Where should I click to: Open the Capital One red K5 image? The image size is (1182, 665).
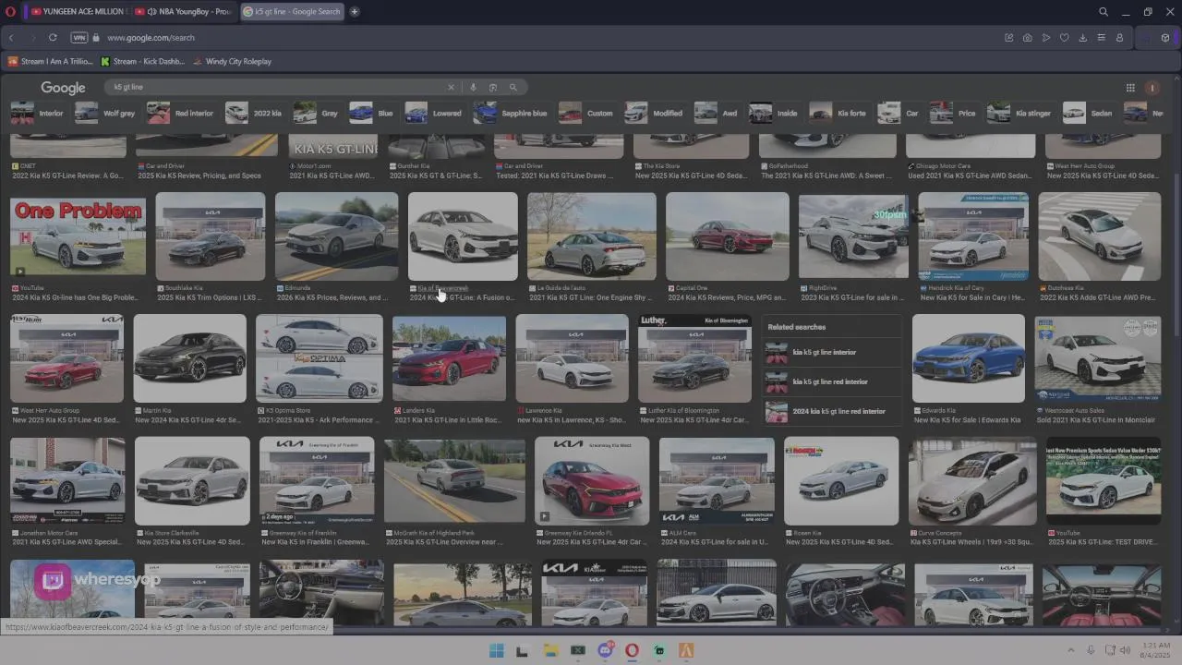pos(728,236)
